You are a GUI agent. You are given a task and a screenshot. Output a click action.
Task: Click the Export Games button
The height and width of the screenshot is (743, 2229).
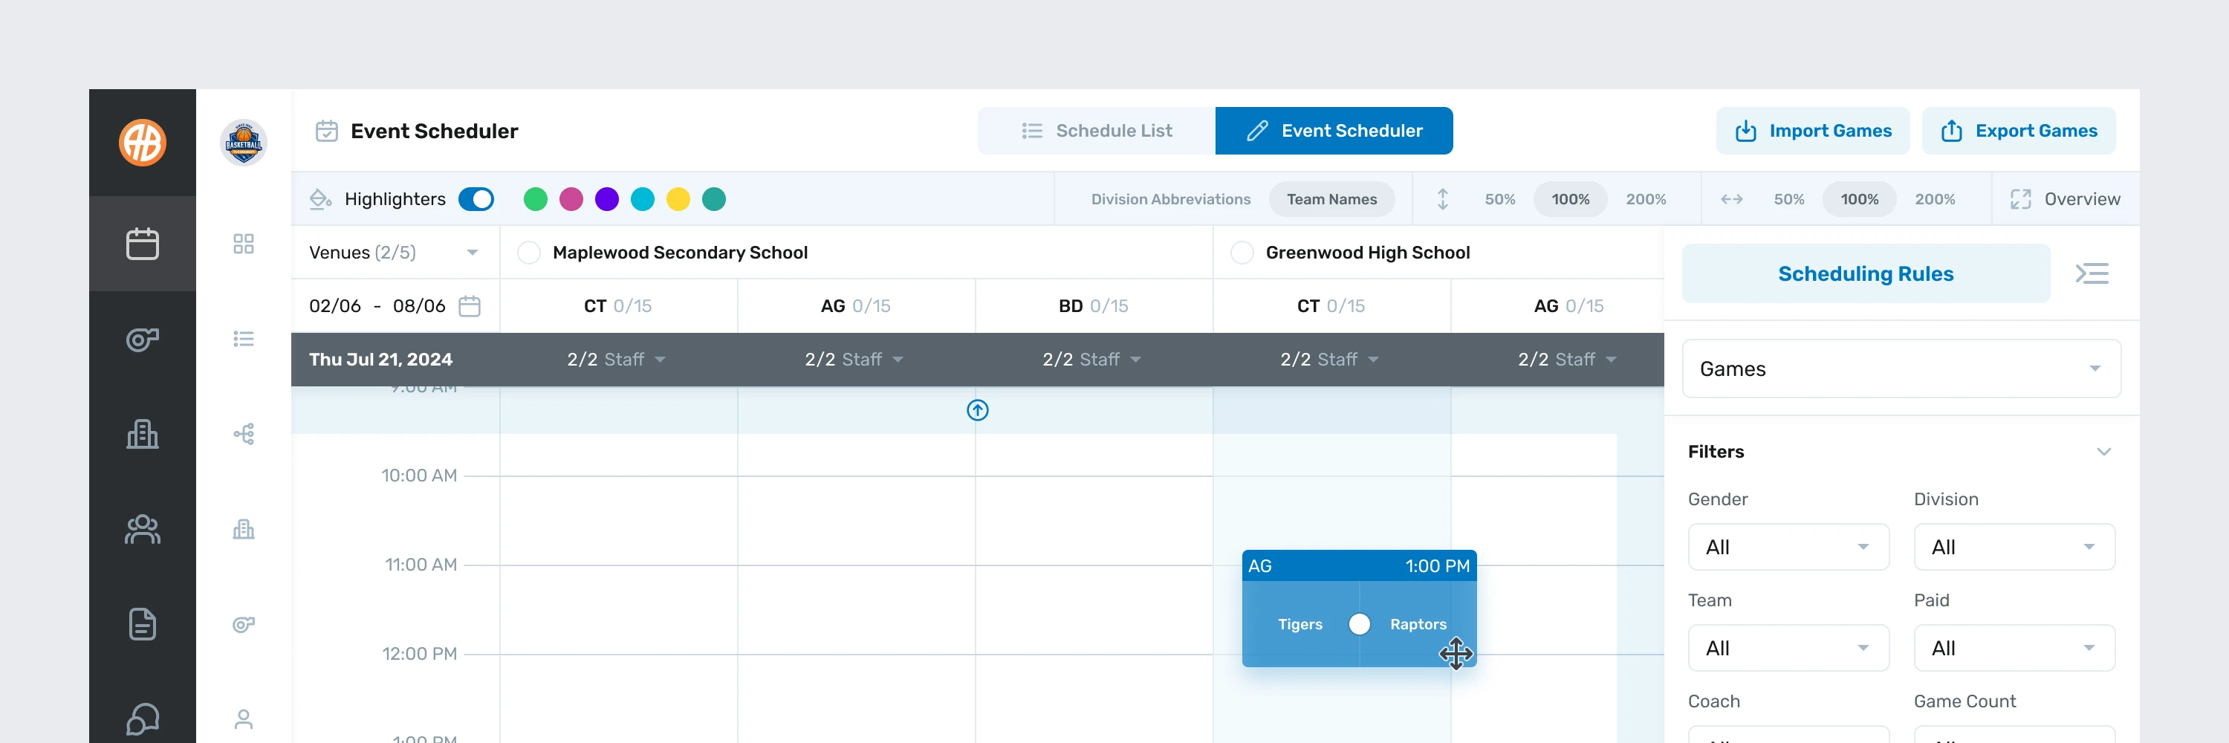(2019, 131)
